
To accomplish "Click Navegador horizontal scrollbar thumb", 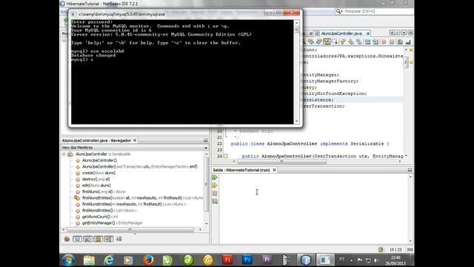I will tap(130, 230).
